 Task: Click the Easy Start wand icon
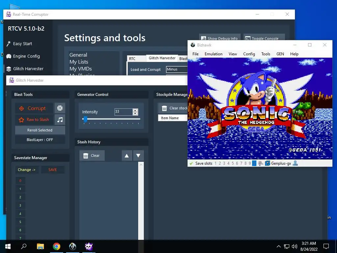(8, 44)
